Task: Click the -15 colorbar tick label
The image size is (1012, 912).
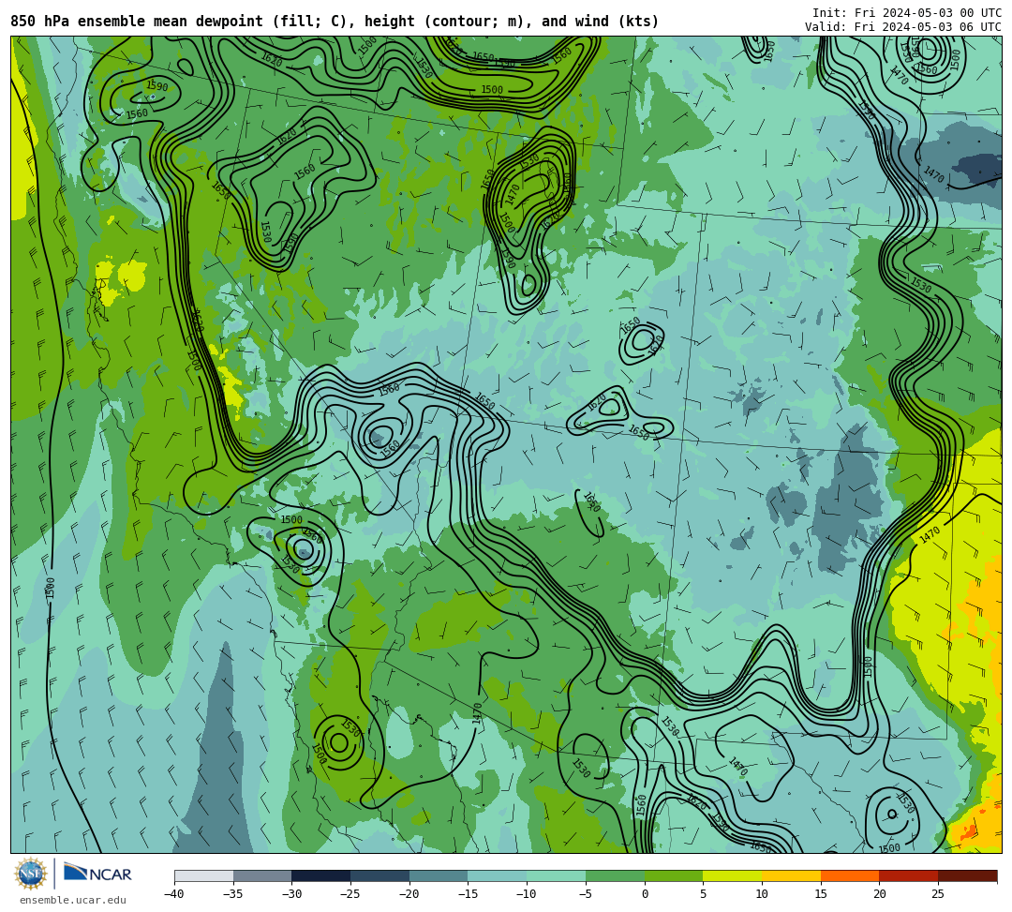Action: point(468,894)
